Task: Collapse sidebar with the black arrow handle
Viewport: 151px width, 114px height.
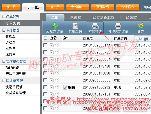Action: coord(41,105)
